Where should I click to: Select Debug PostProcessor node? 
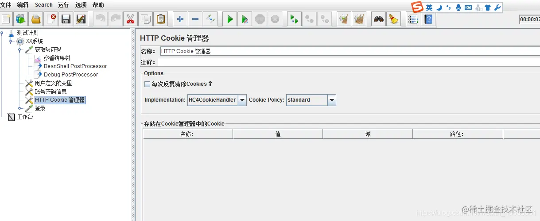click(71, 75)
